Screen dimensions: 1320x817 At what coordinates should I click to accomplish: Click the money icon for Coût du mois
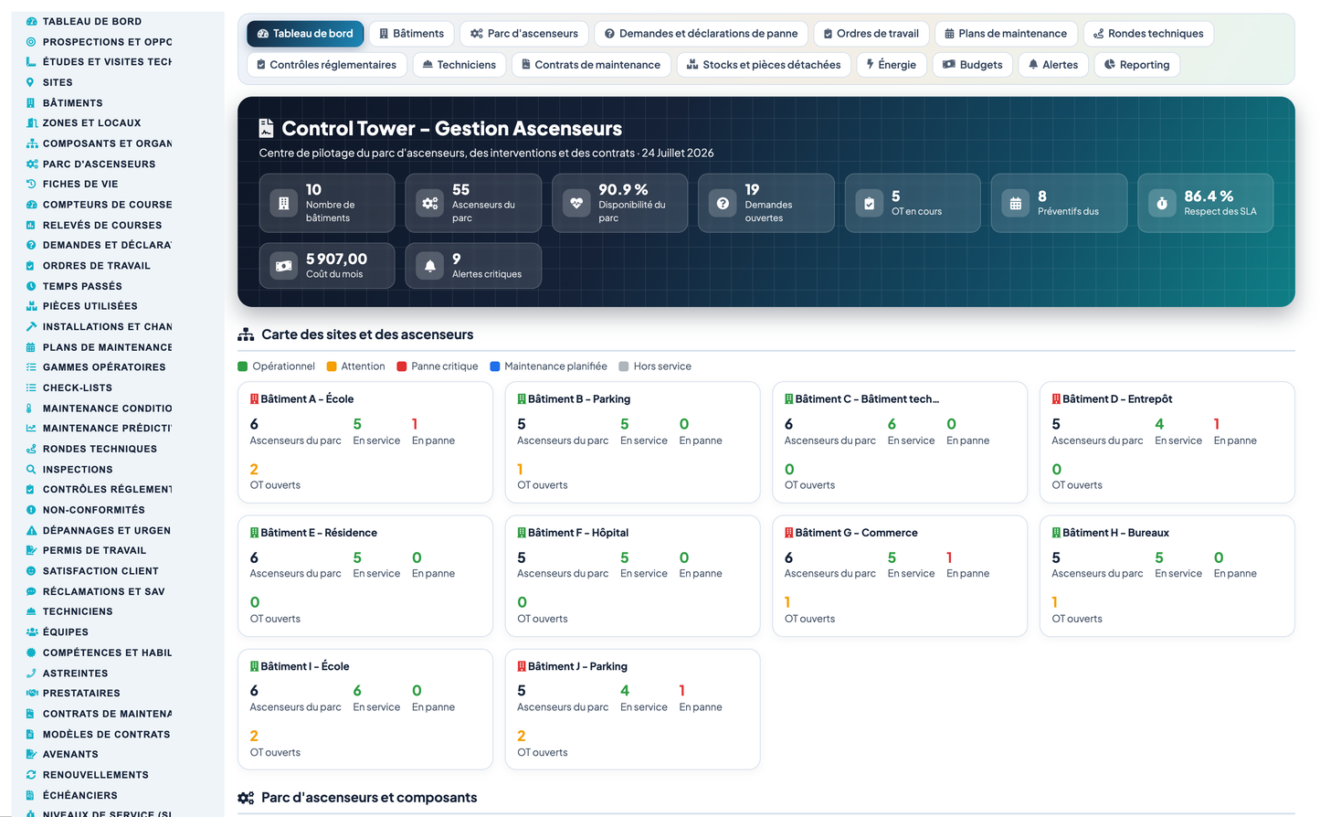pos(284,266)
